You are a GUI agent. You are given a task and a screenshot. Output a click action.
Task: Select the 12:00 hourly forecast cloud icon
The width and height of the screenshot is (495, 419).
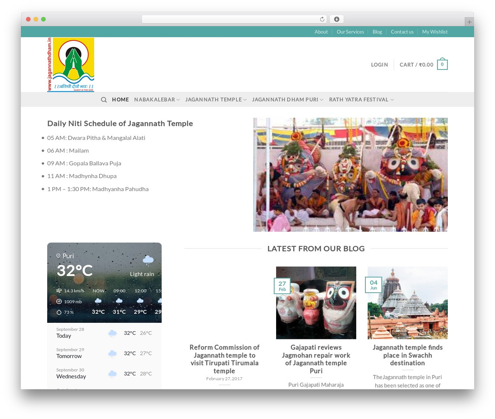click(140, 301)
